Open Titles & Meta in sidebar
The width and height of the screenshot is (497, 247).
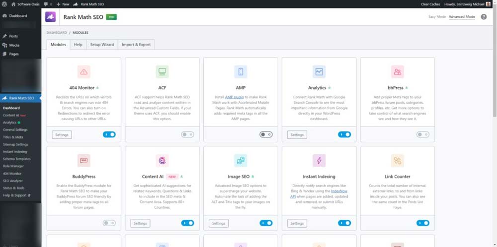[x=13, y=137]
